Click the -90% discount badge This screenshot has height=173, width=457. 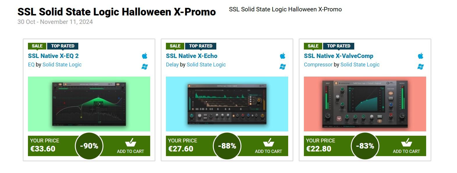(x=89, y=146)
